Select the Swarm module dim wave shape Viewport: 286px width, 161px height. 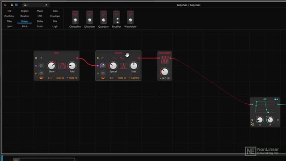tap(114, 58)
